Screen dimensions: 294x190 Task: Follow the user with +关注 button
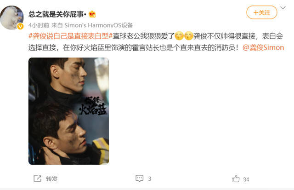pos(261,12)
